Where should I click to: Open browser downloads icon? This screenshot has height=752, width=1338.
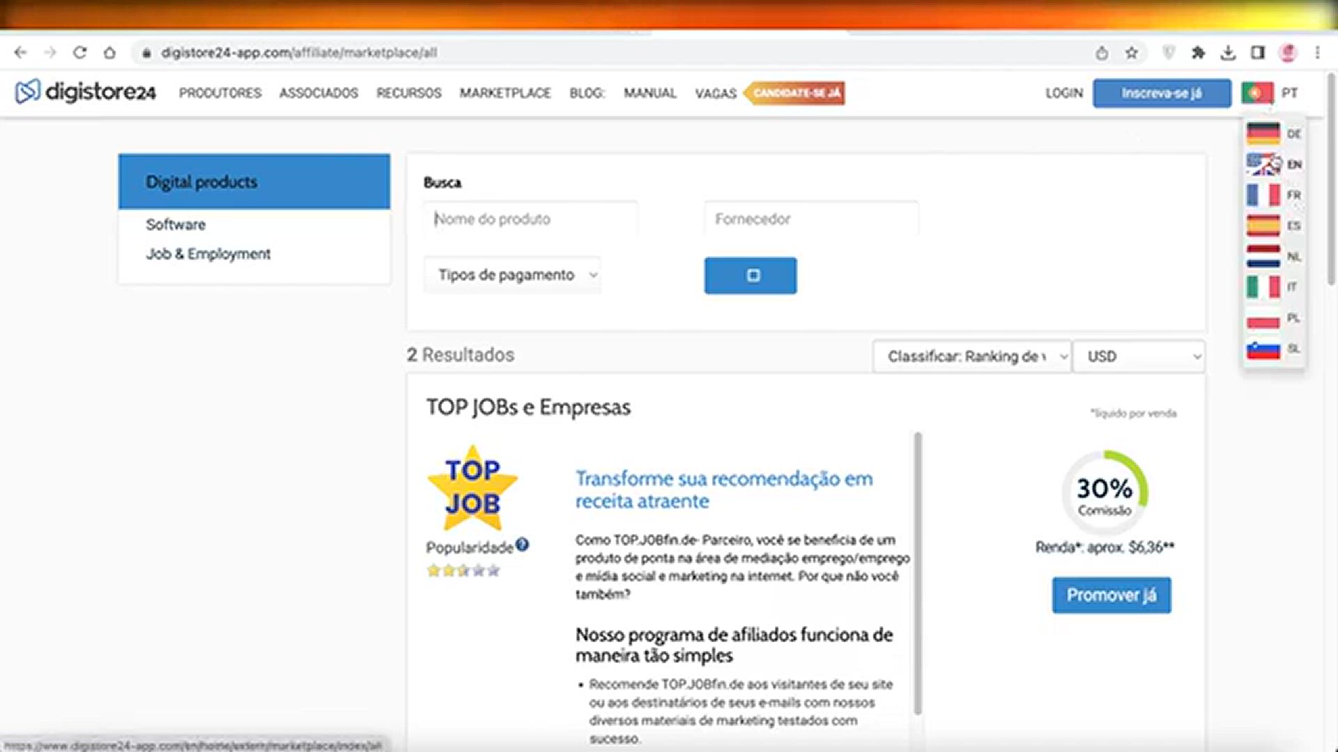point(1228,53)
